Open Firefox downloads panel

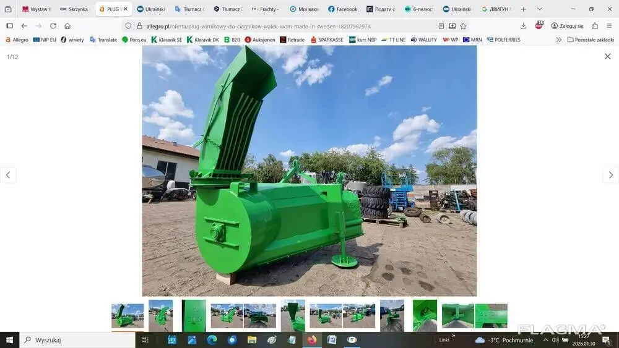[x=523, y=26]
